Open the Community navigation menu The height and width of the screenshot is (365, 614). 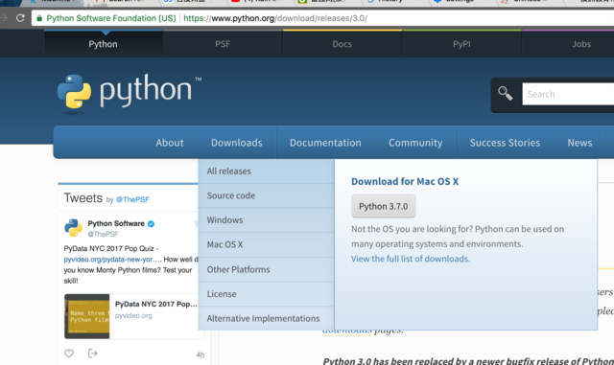(415, 143)
